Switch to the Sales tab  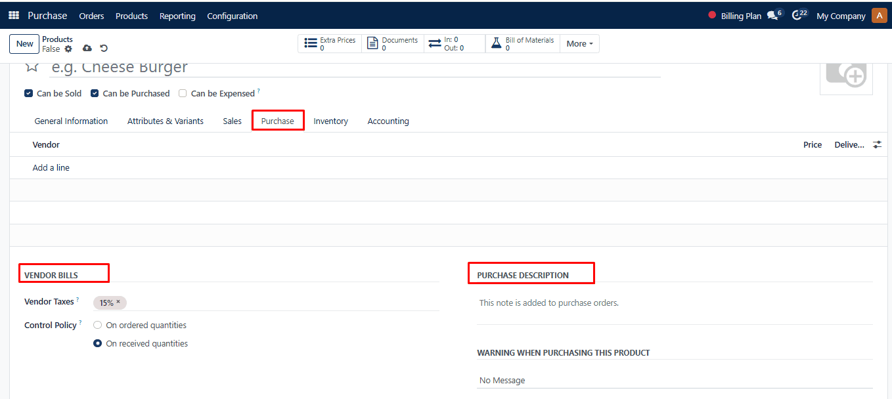[x=233, y=121]
